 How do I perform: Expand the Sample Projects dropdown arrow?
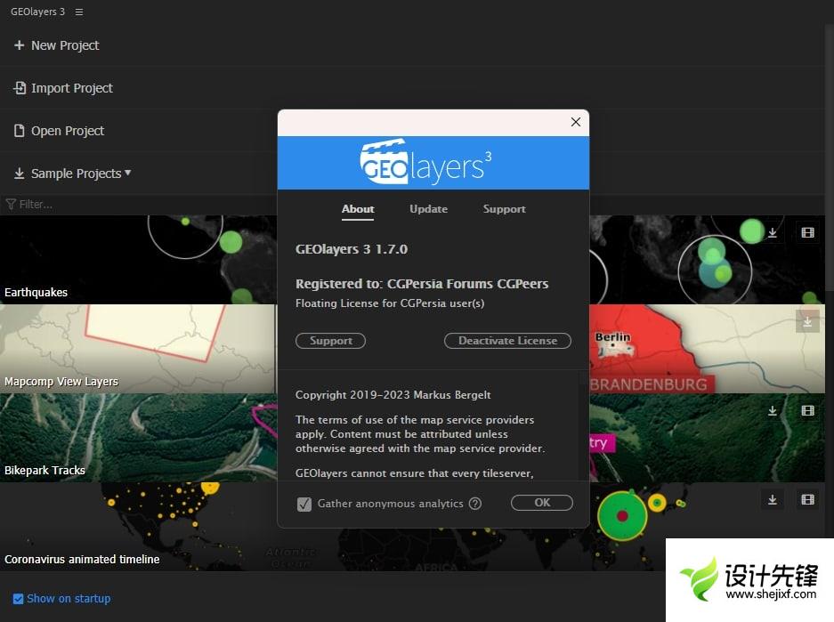point(128,173)
